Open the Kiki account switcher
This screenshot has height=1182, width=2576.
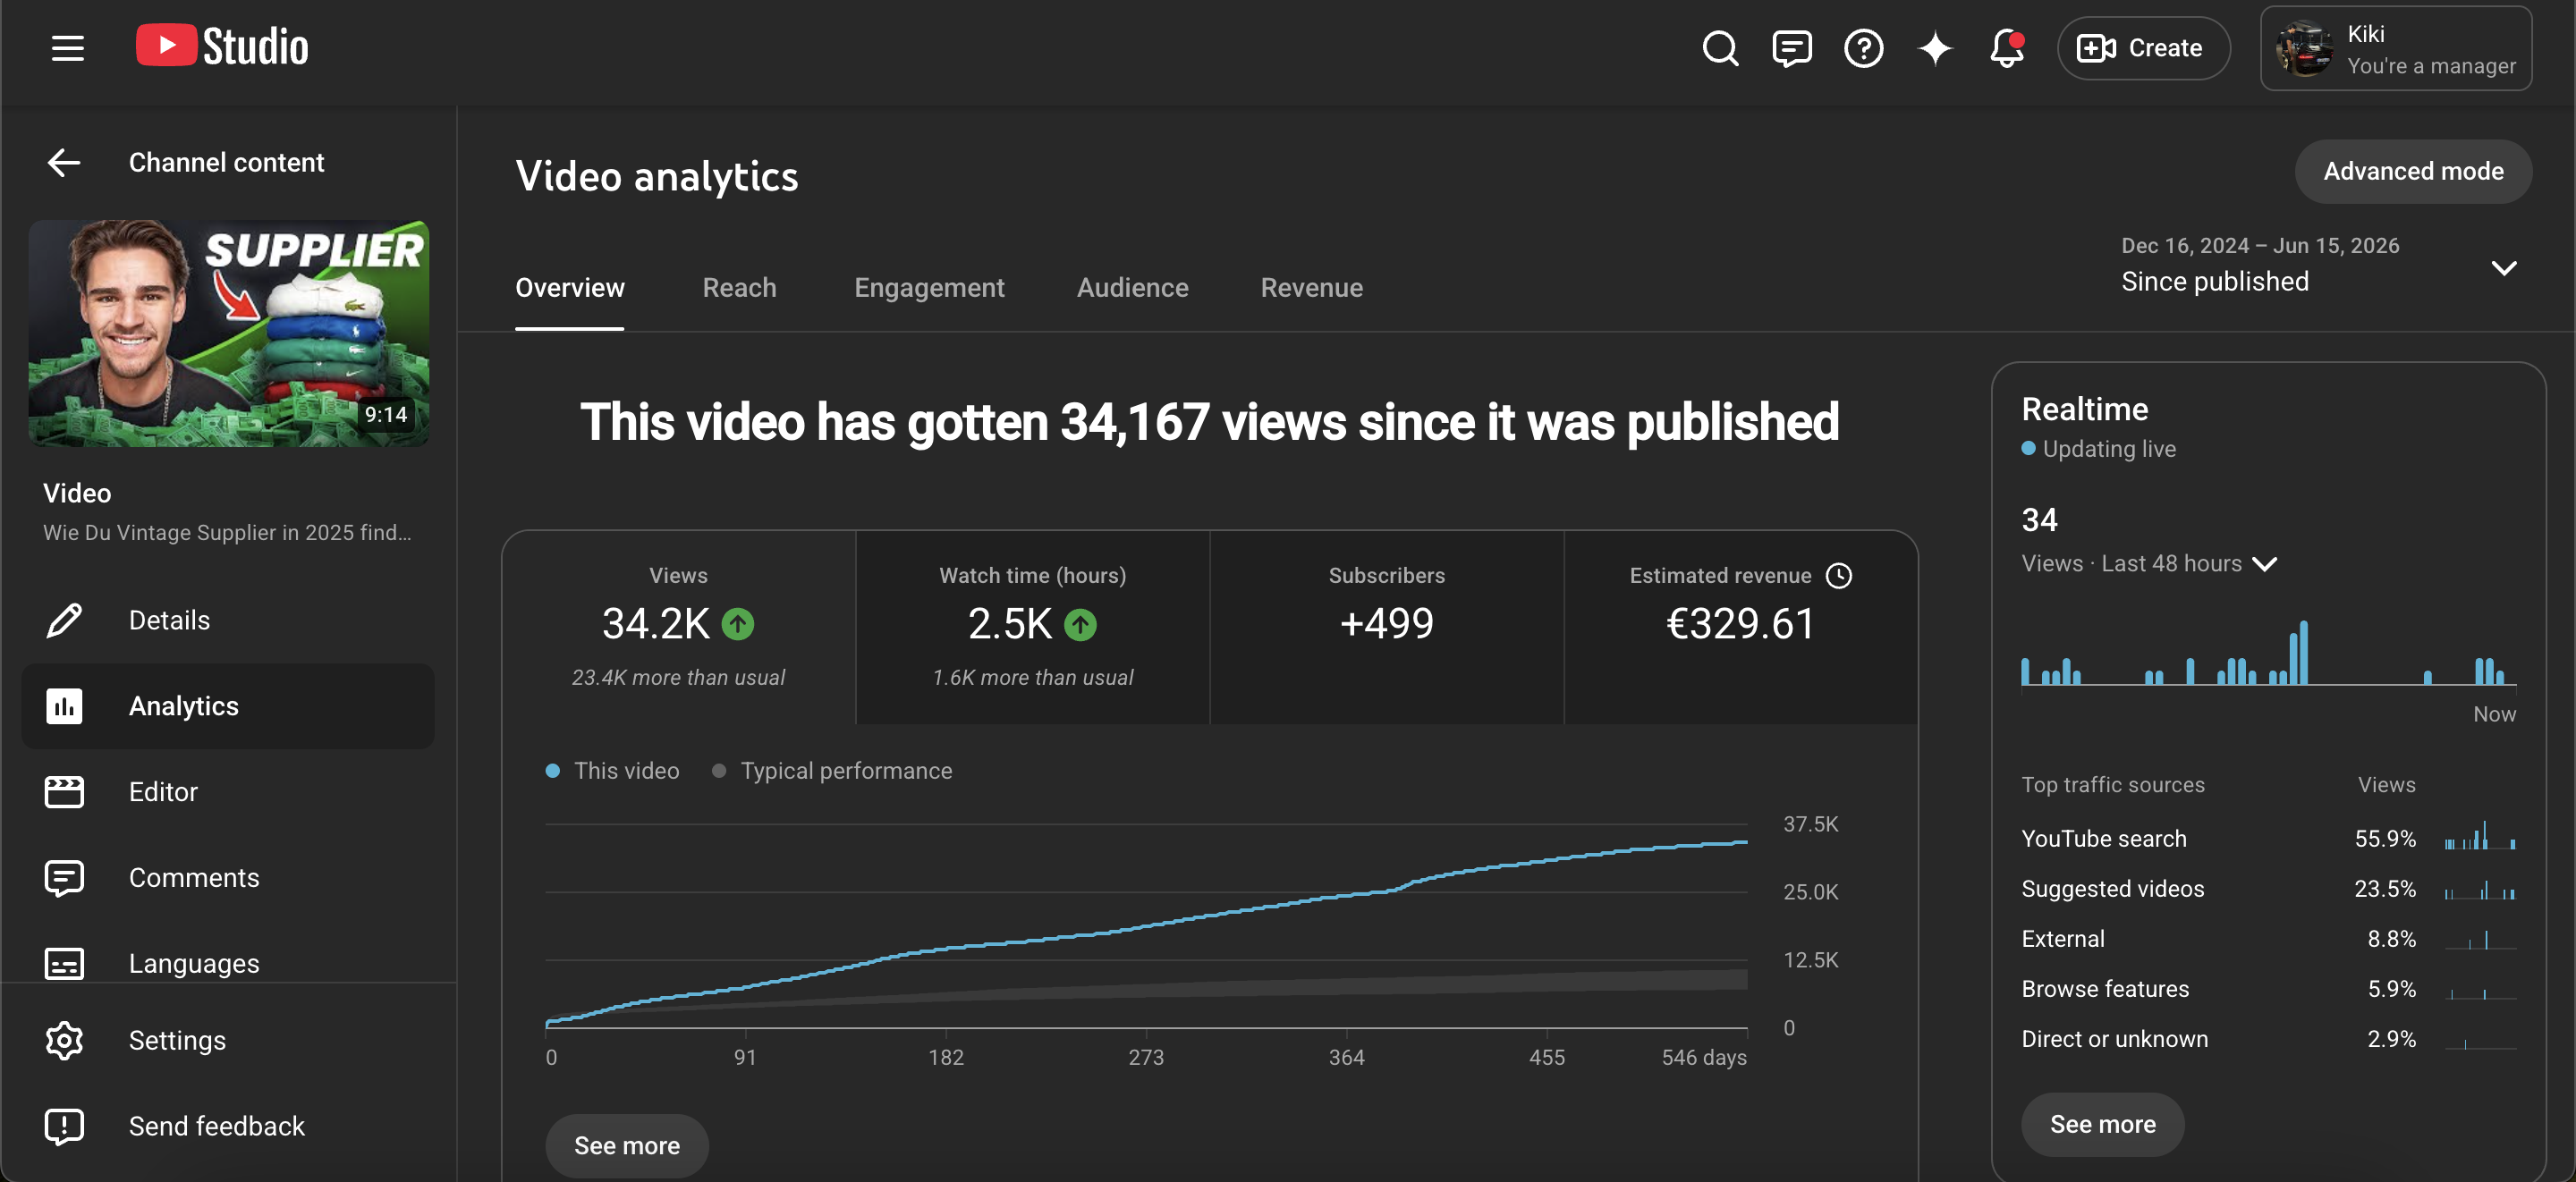2396,48
